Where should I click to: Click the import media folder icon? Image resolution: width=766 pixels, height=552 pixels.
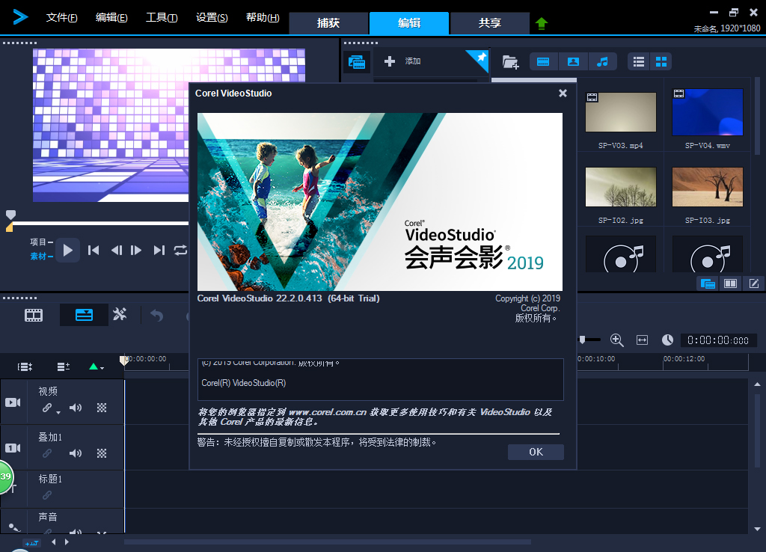[x=510, y=62]
